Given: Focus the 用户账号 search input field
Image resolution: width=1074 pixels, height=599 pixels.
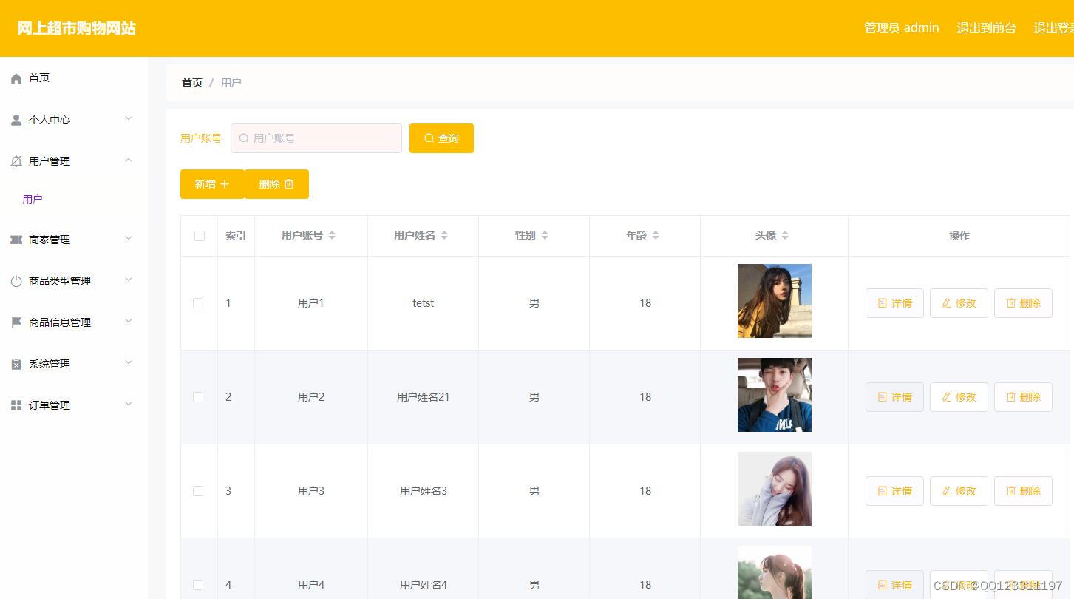Looking at the screenshot, I should coord(316,138).
